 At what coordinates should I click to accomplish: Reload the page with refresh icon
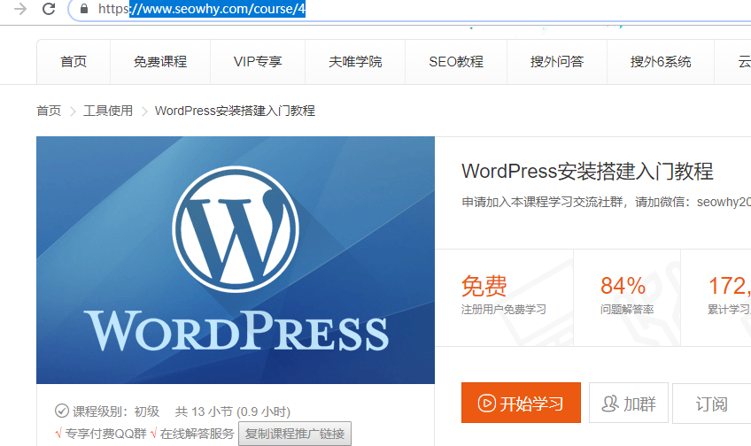pyautogui.click(x=49, y=9)
